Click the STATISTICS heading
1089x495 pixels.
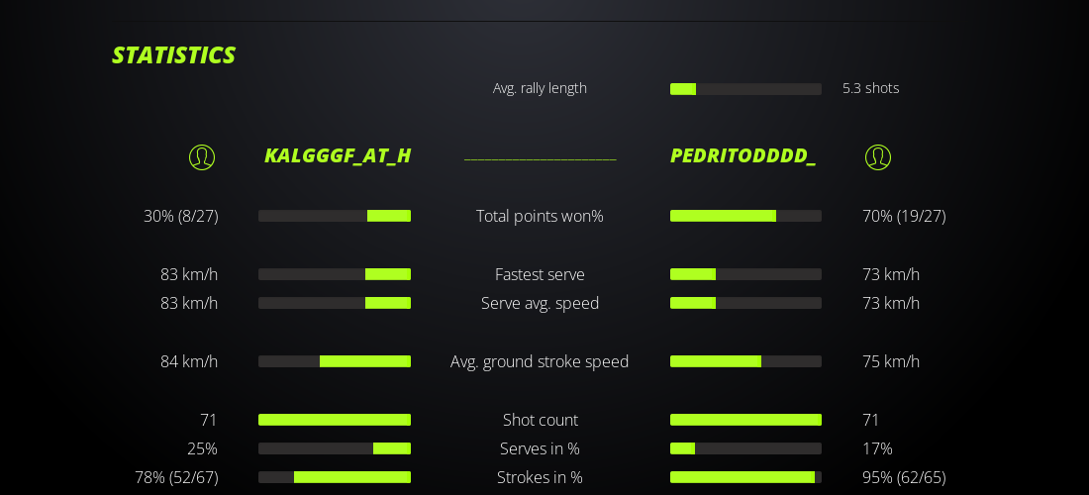pos(174,55)
